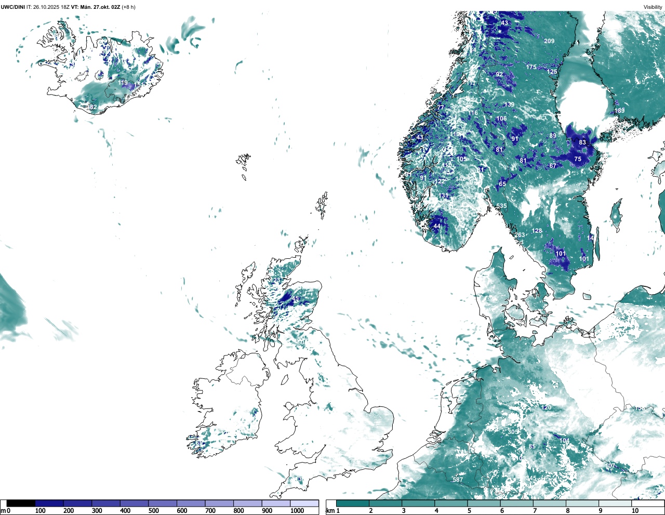Click the 67 visibility value on the map
This screenshot has height=515, width=665.
[553, 166]
